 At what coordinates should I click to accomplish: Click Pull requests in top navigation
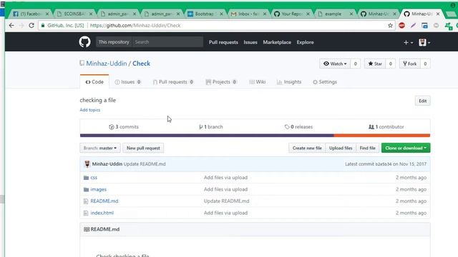[x=223, y=42]
